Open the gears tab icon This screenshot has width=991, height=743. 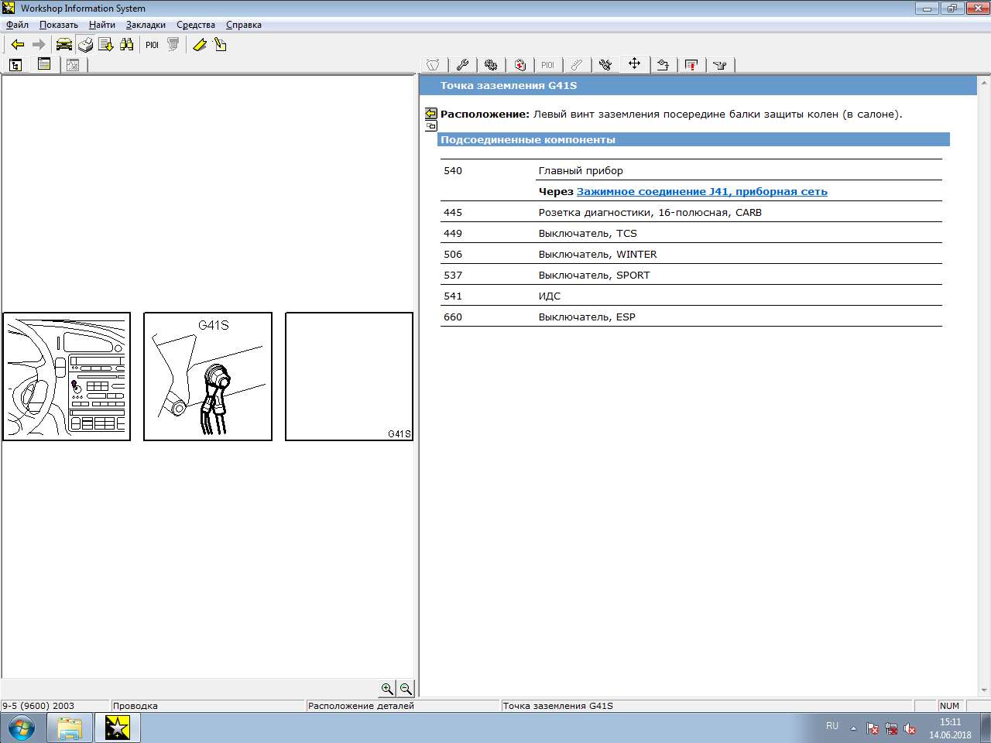tap(491, 65)
